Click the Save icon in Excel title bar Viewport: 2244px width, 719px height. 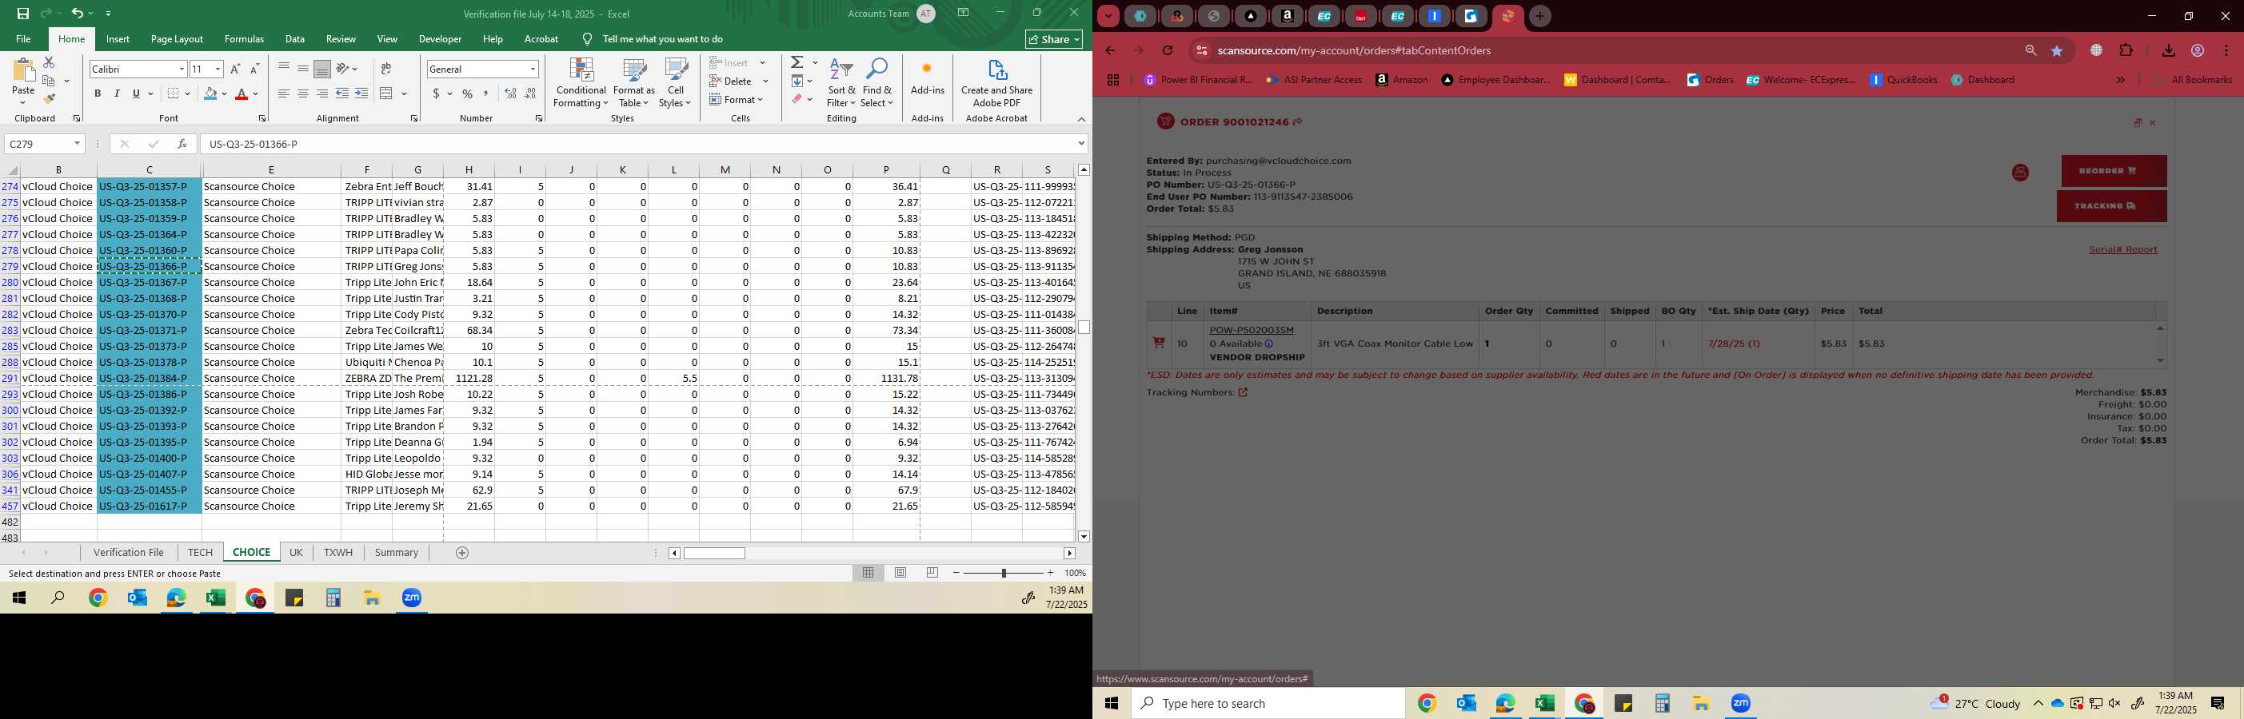click(x=22, y=13)
